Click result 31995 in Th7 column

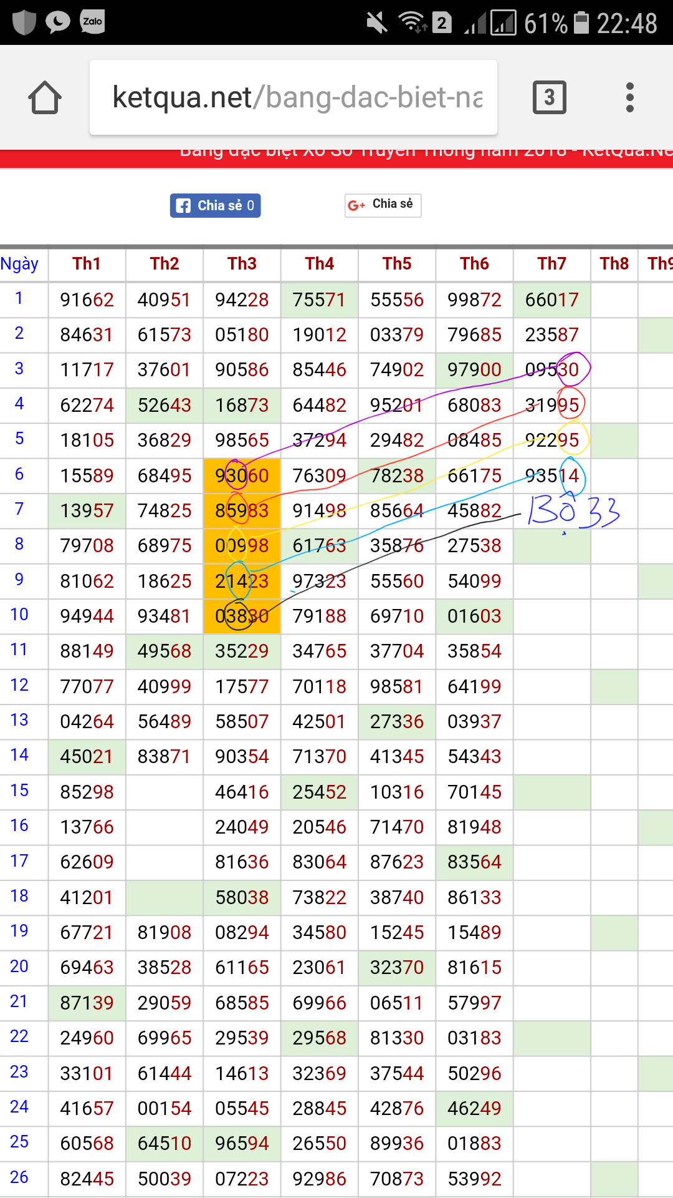tap(552, 406)
